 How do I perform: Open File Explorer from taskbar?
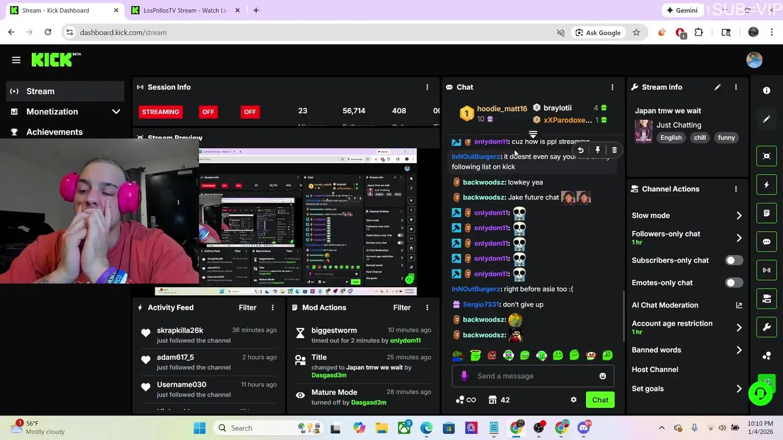pos(382,428)
